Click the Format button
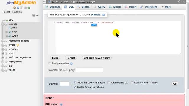 pos(71,58)
